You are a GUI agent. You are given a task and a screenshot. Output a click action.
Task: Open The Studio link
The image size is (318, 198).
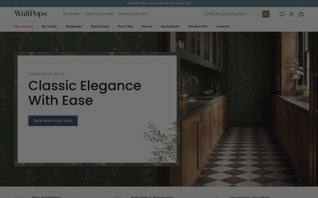[71, 14]
